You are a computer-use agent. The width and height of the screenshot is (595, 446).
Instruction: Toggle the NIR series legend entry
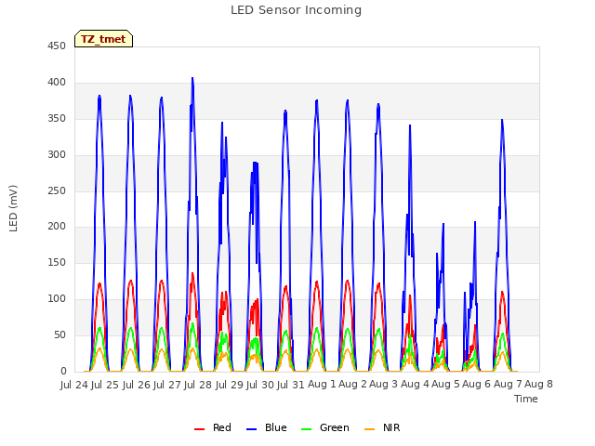click(382, 427)
